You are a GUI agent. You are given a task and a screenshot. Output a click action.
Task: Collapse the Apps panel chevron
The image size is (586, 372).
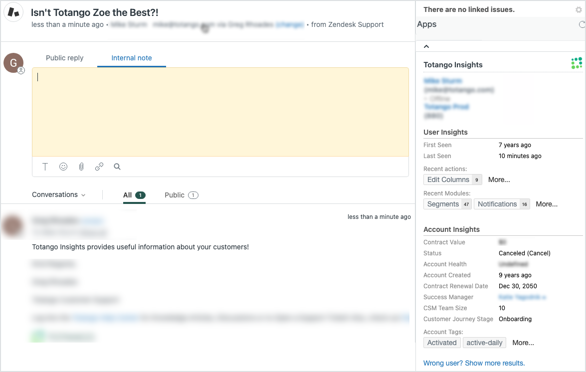click(x=426, y=46)
